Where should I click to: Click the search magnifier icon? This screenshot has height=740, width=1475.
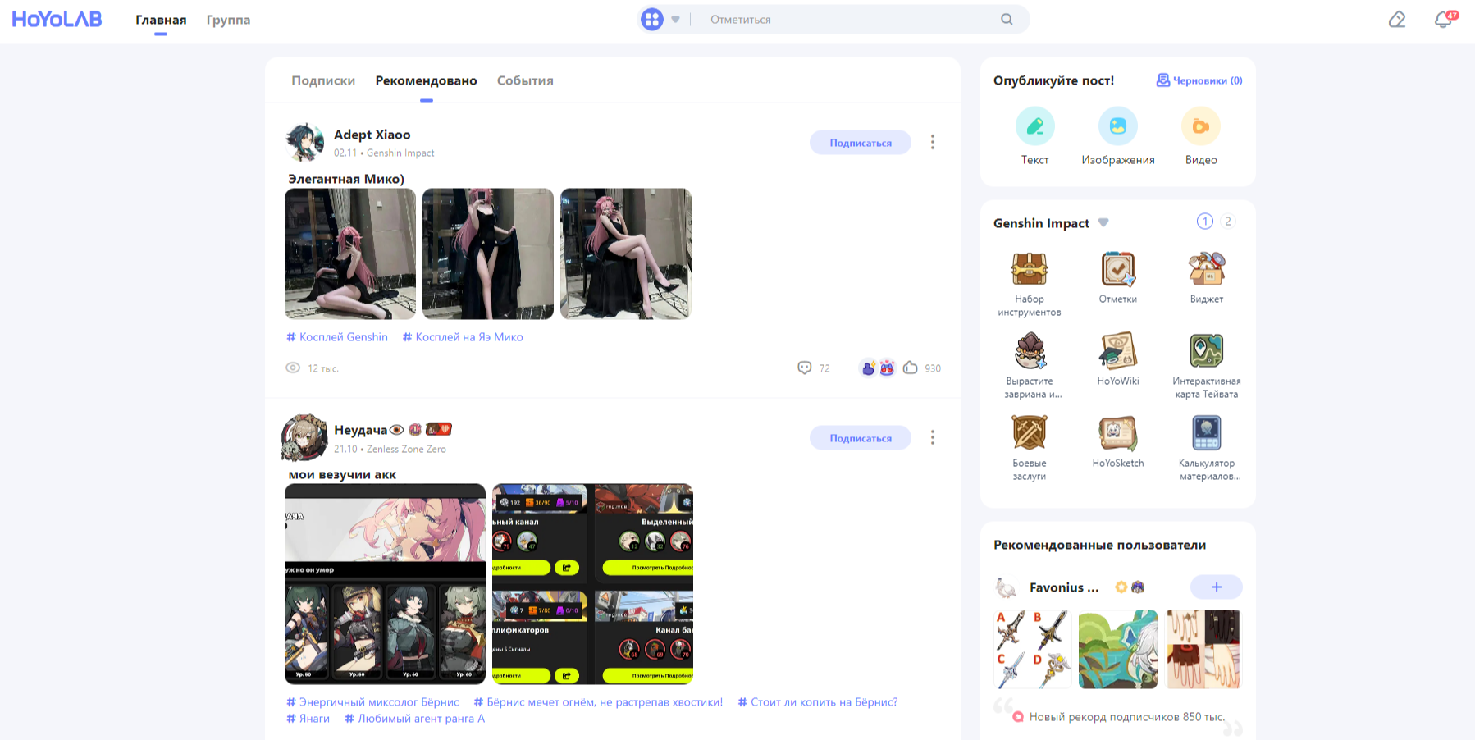pyautogui.click(x=1007, y=20)
